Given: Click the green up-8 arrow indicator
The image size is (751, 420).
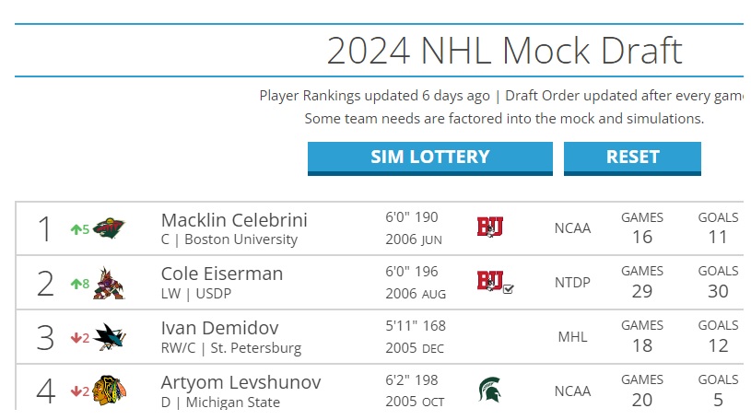Looking at the screenshot, I should pos(80,284).
